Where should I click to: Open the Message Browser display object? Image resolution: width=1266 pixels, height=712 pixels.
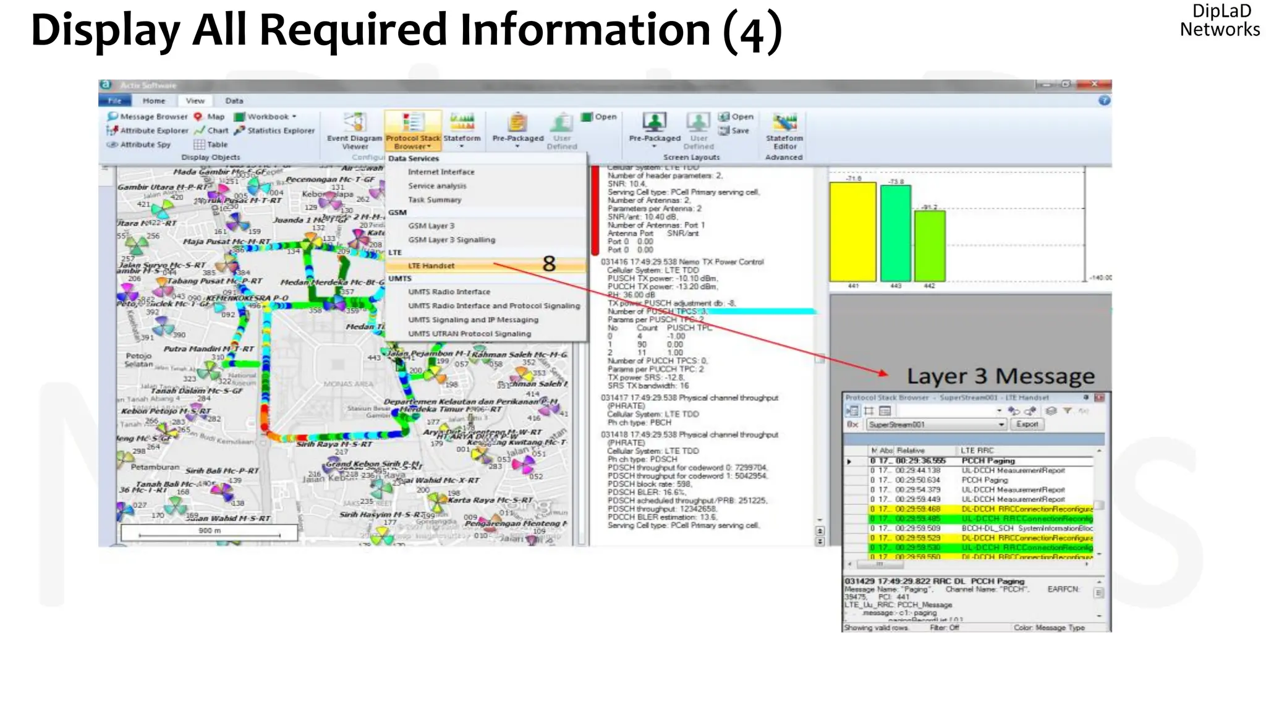[147, 116]
